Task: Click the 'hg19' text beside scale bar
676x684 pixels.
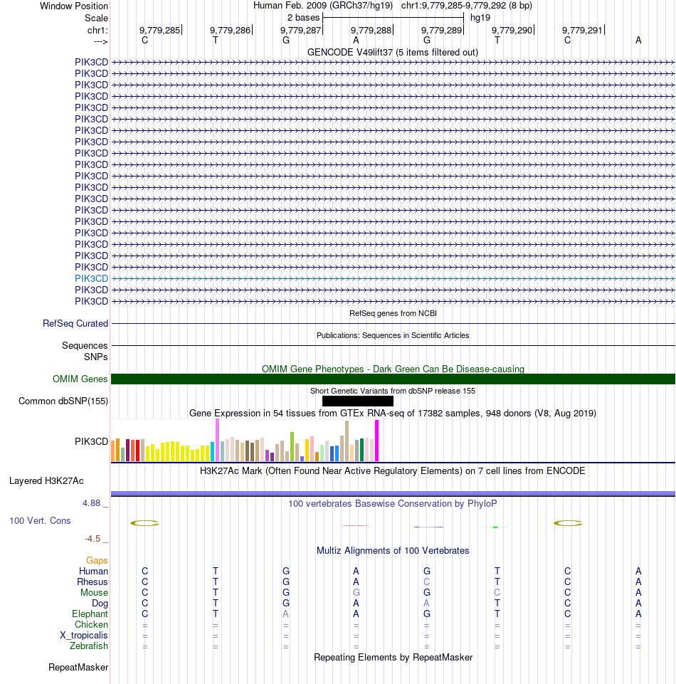Action: pyautogui.click(x=480, y=18)
